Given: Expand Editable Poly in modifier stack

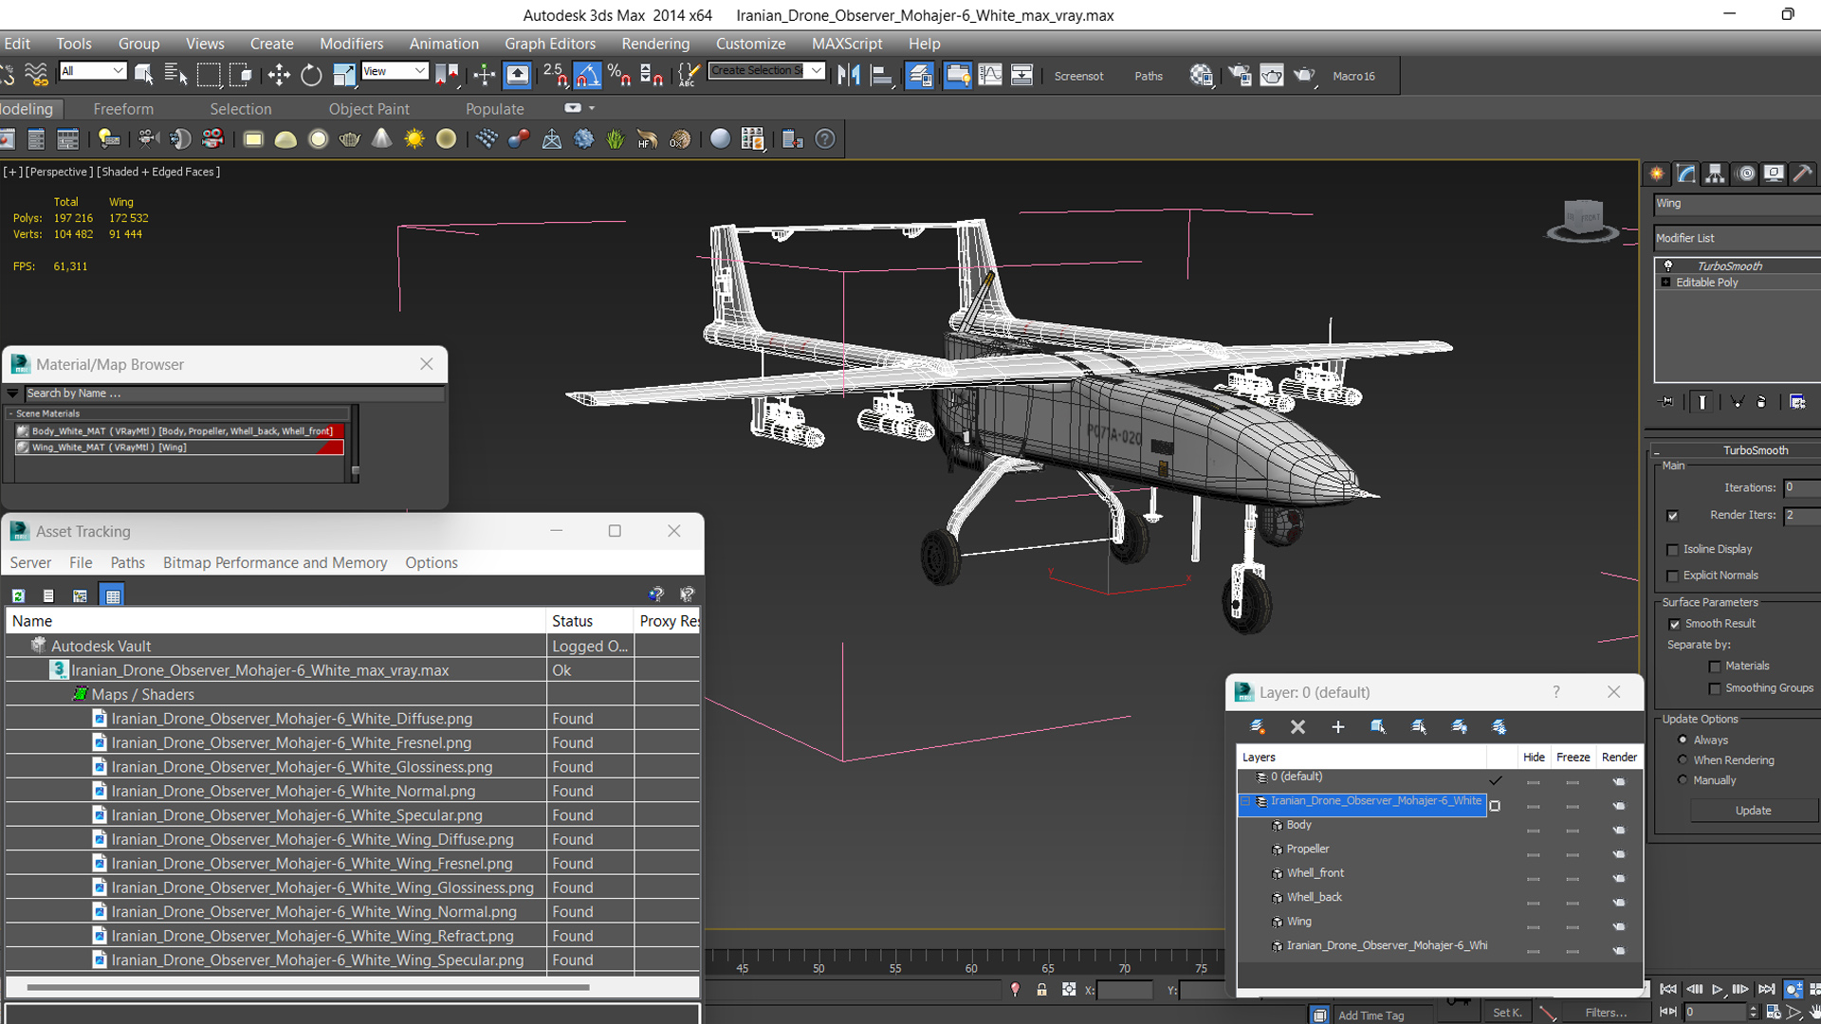Looking at the screenshot, I should coord(1665,283).
